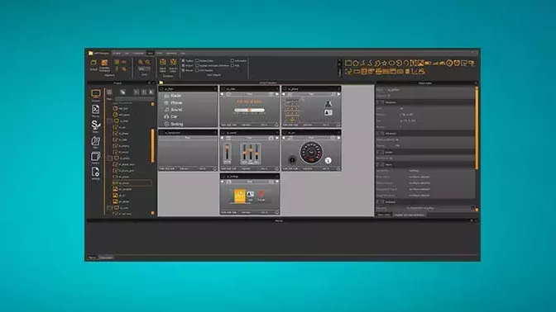Select the image widget tool in toolbar
The height and width of the screenshot is (312, 556).
click(421, 64)
